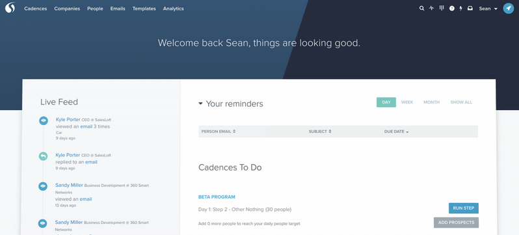This screenshot has width=519, height=235.
Task: Open the search magnifier icon
Action: (x=421, y=8)
